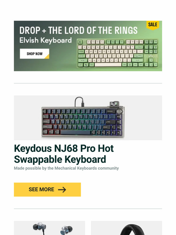The image size is (176, 235).
Task: Select the Elvish Keyboard subtitle text
Action: tap(46, 40)
